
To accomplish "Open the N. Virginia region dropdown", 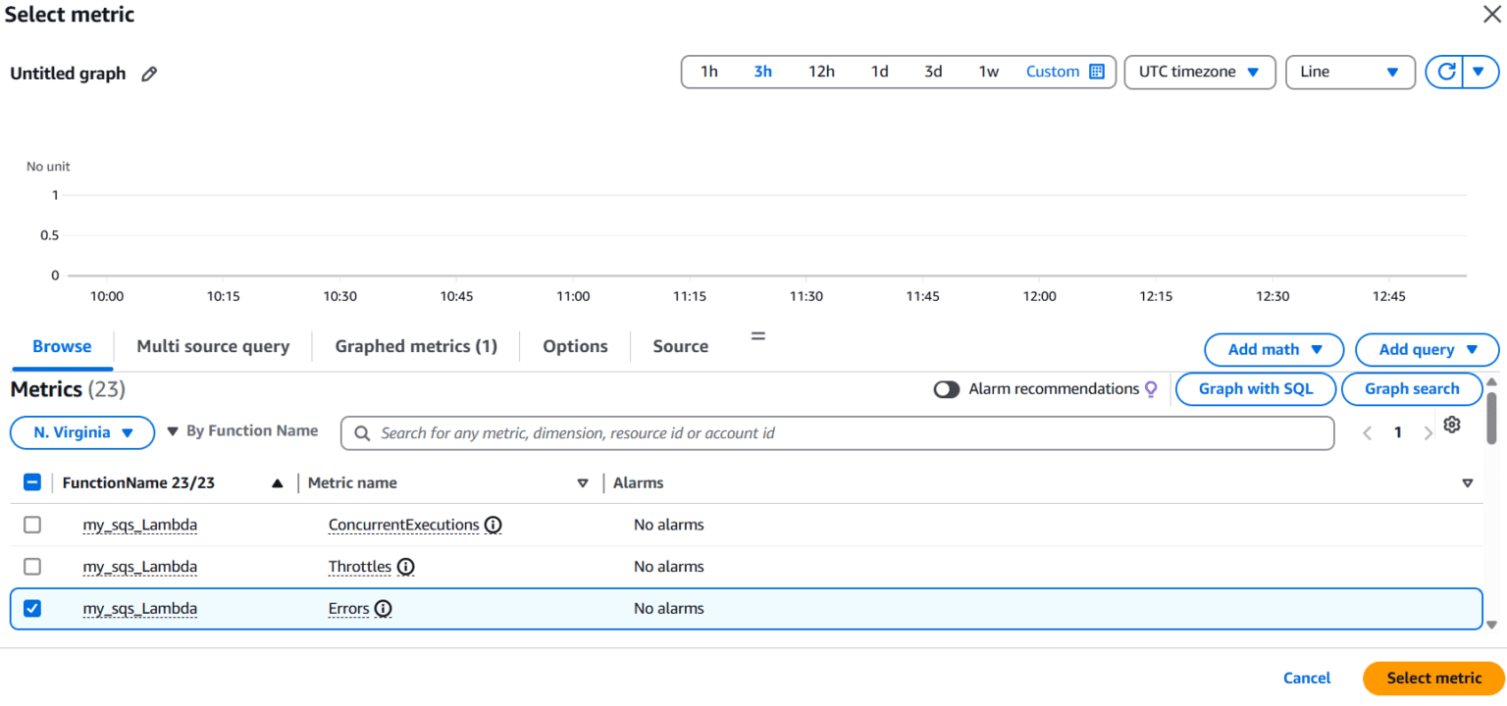I will point(82,432).
